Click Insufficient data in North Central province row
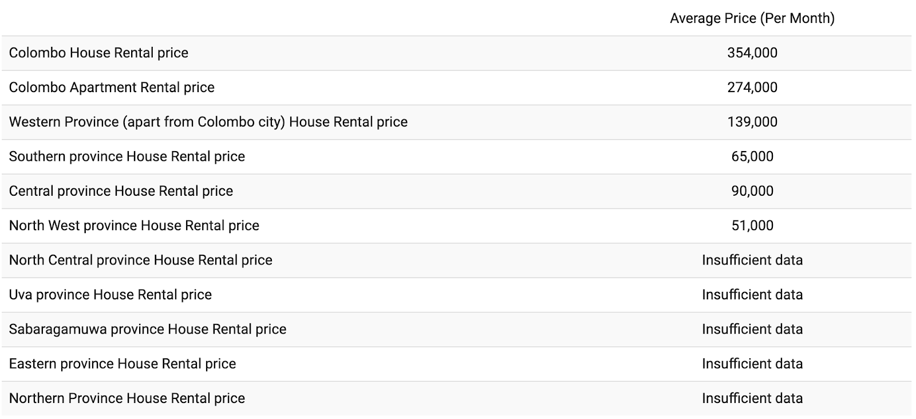Viewport: 916px width, 419px height. tap(752, 260)
